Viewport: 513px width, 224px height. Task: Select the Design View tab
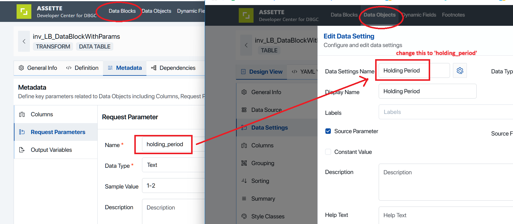pyautogui.click(x=262, y=72)
